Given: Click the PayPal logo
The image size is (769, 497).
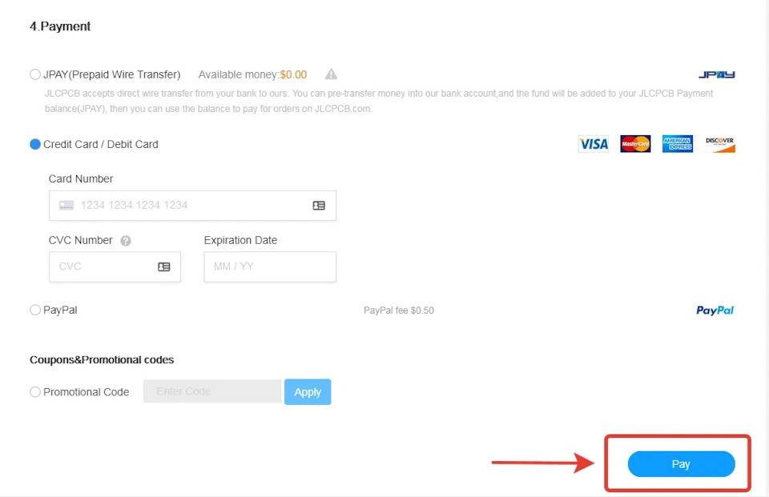Looking at the screenshot, I should tap(715, 311).
